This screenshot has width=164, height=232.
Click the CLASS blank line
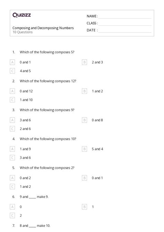tap(125, 25)
